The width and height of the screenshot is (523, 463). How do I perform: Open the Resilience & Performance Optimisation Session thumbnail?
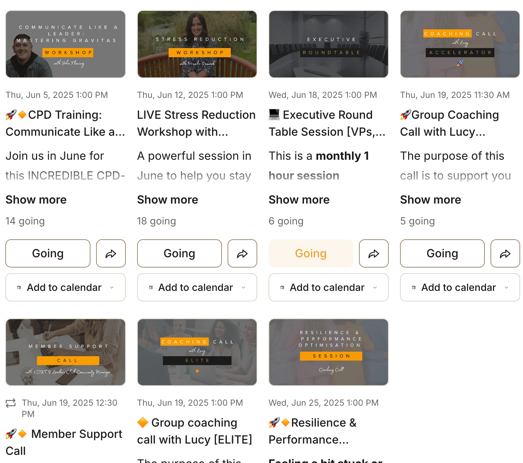[329, 352]
